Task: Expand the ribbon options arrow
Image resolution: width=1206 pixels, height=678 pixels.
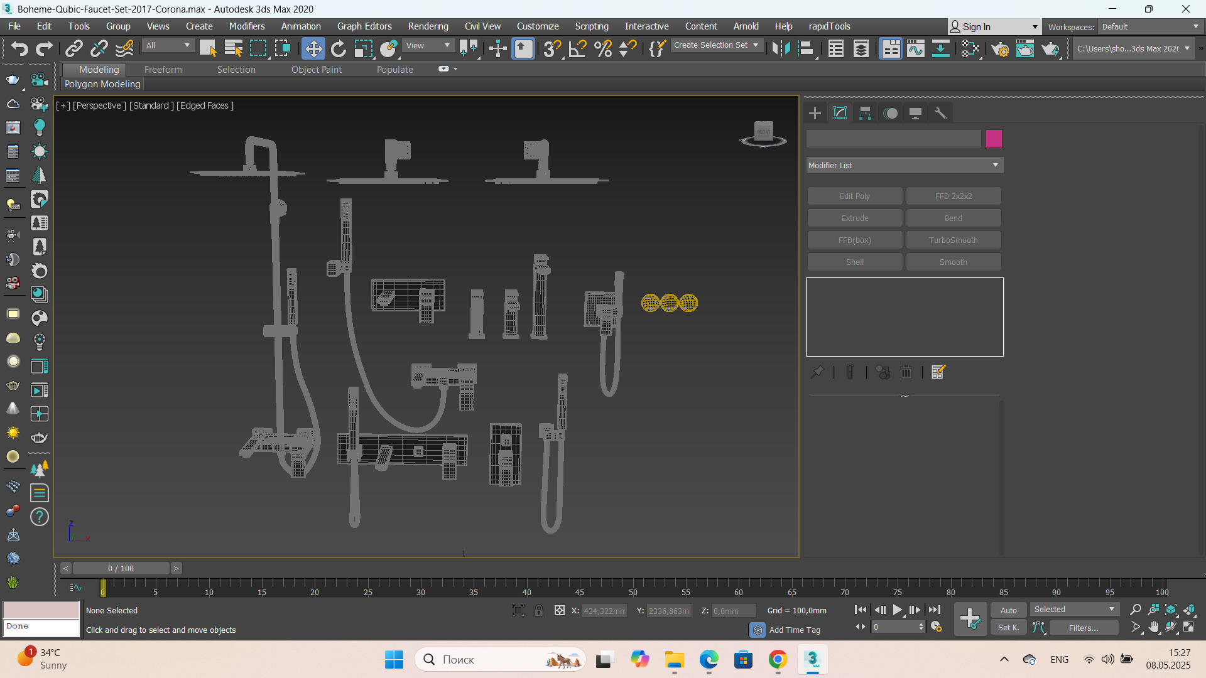Action: [x=455, y=69]
